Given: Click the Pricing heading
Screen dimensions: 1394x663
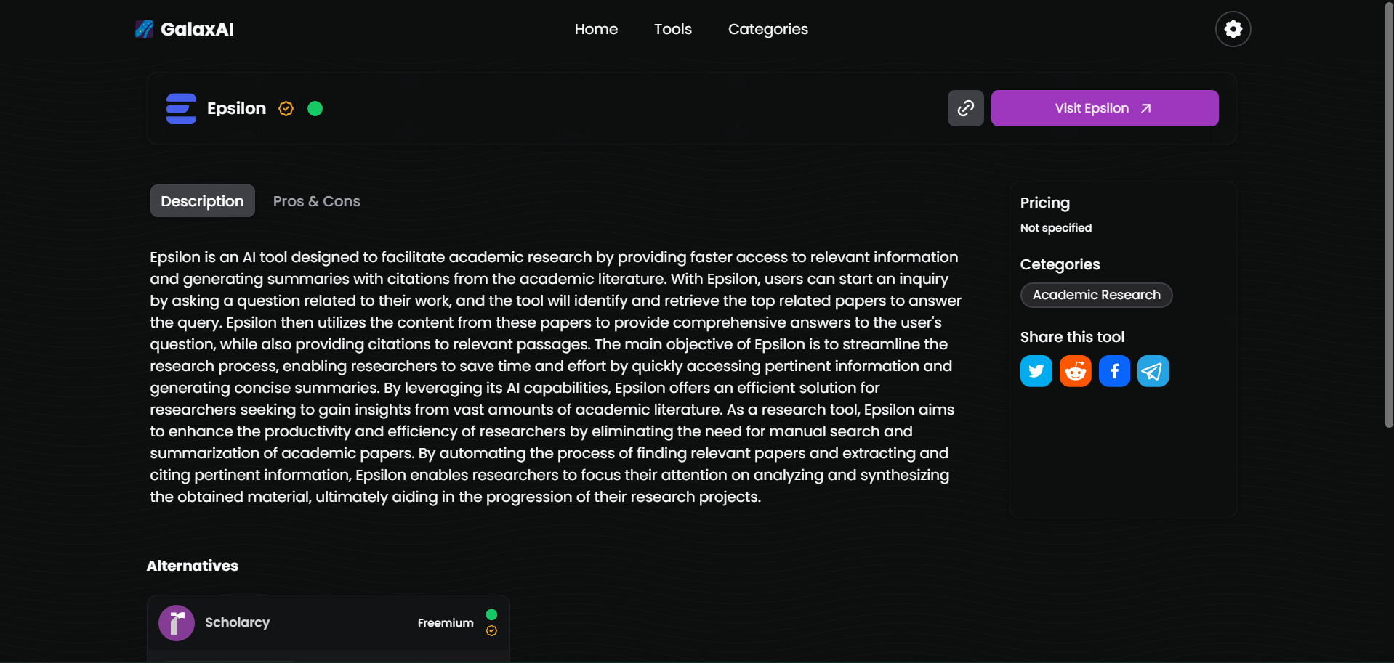Looking at the screenshot, I should click(x=1044, y=203).
